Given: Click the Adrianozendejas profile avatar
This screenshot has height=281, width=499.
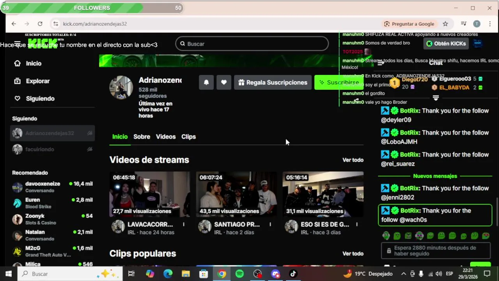Looking at the screenshot, I should click(x=121, y=87).
